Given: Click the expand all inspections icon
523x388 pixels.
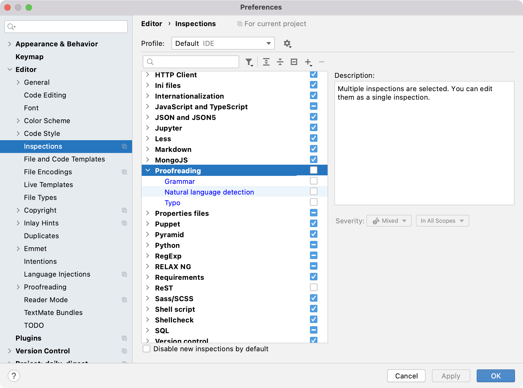Looking at the screenshot, I should tap(267, 62).
